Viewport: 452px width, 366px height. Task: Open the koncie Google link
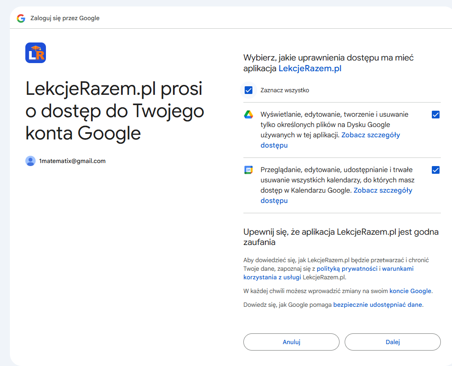click(x=410, y=291)
